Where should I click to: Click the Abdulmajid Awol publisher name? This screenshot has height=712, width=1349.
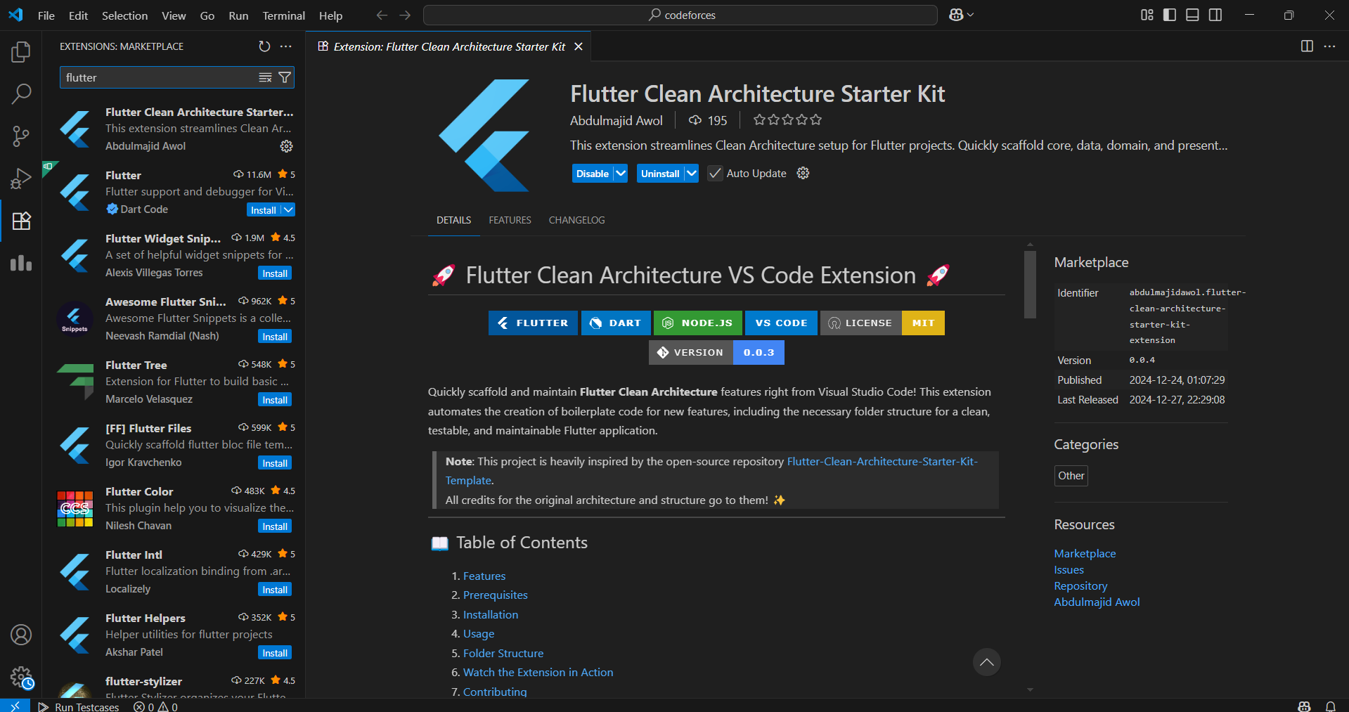click(616, 121)
